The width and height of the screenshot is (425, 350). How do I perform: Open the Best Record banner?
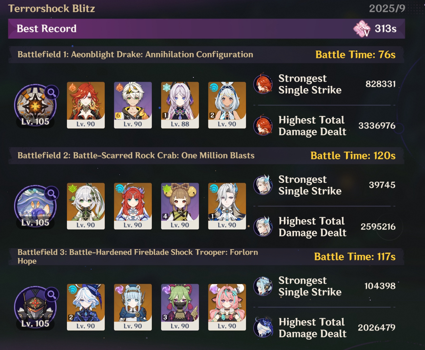click(x=207, y=29)
